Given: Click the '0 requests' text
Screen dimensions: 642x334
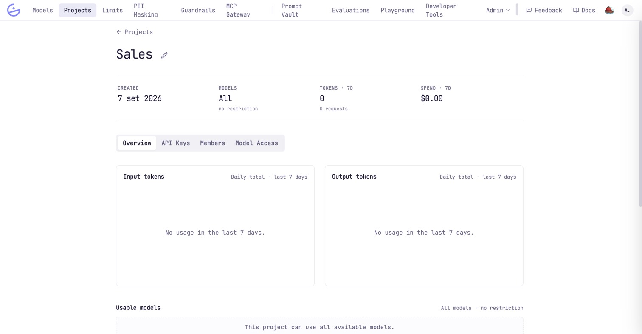Looking at the screenshot, I should point(333,109).
